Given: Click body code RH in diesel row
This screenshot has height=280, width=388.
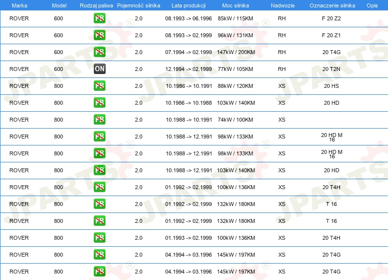Looking at the screenshot, I should pos(282,69).
